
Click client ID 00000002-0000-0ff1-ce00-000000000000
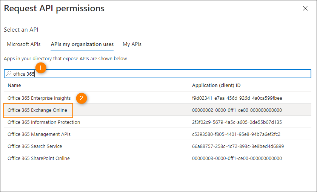pos(237,110)
